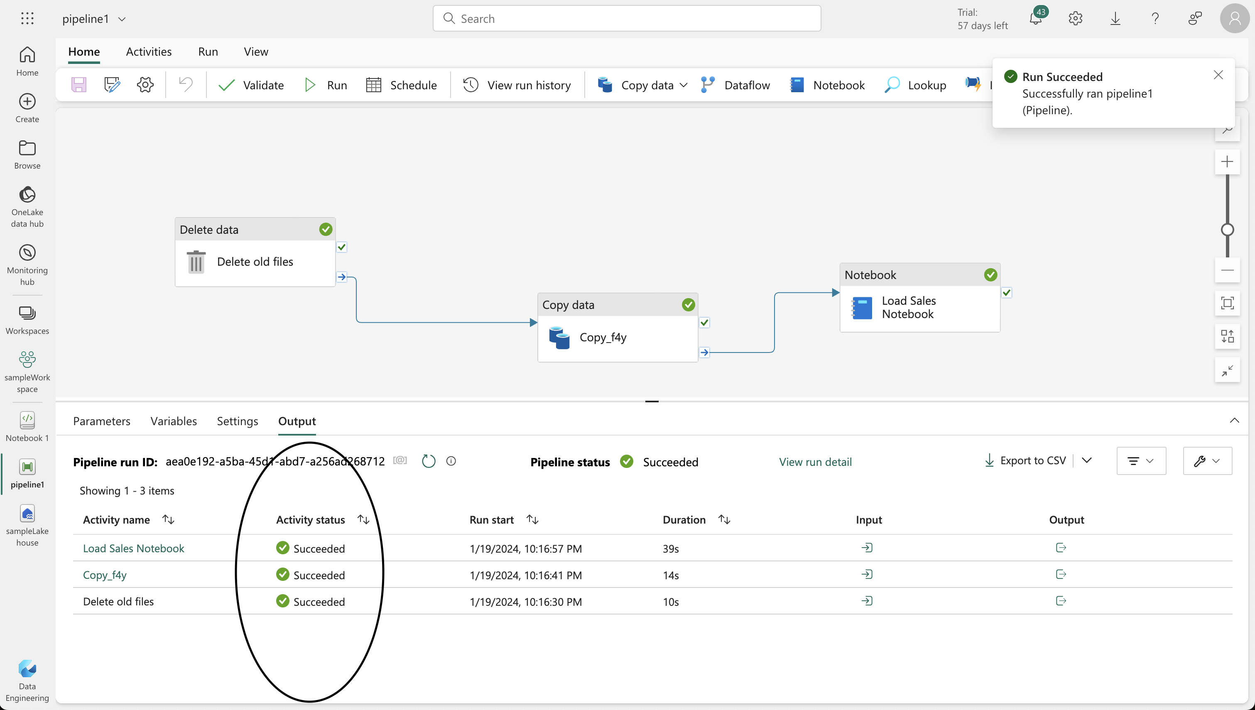Expand the Copy data dropdown arrow
The image size is (1255, 710).
pyautogui.click(x=684, y=85)
